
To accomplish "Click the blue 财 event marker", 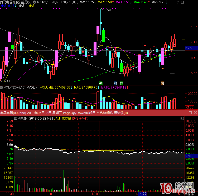I will pyautogui.click(x=115, y=83).
